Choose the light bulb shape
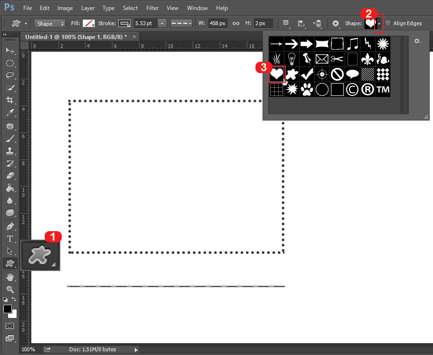Viewport: 433px width, 355px height. 292,59
